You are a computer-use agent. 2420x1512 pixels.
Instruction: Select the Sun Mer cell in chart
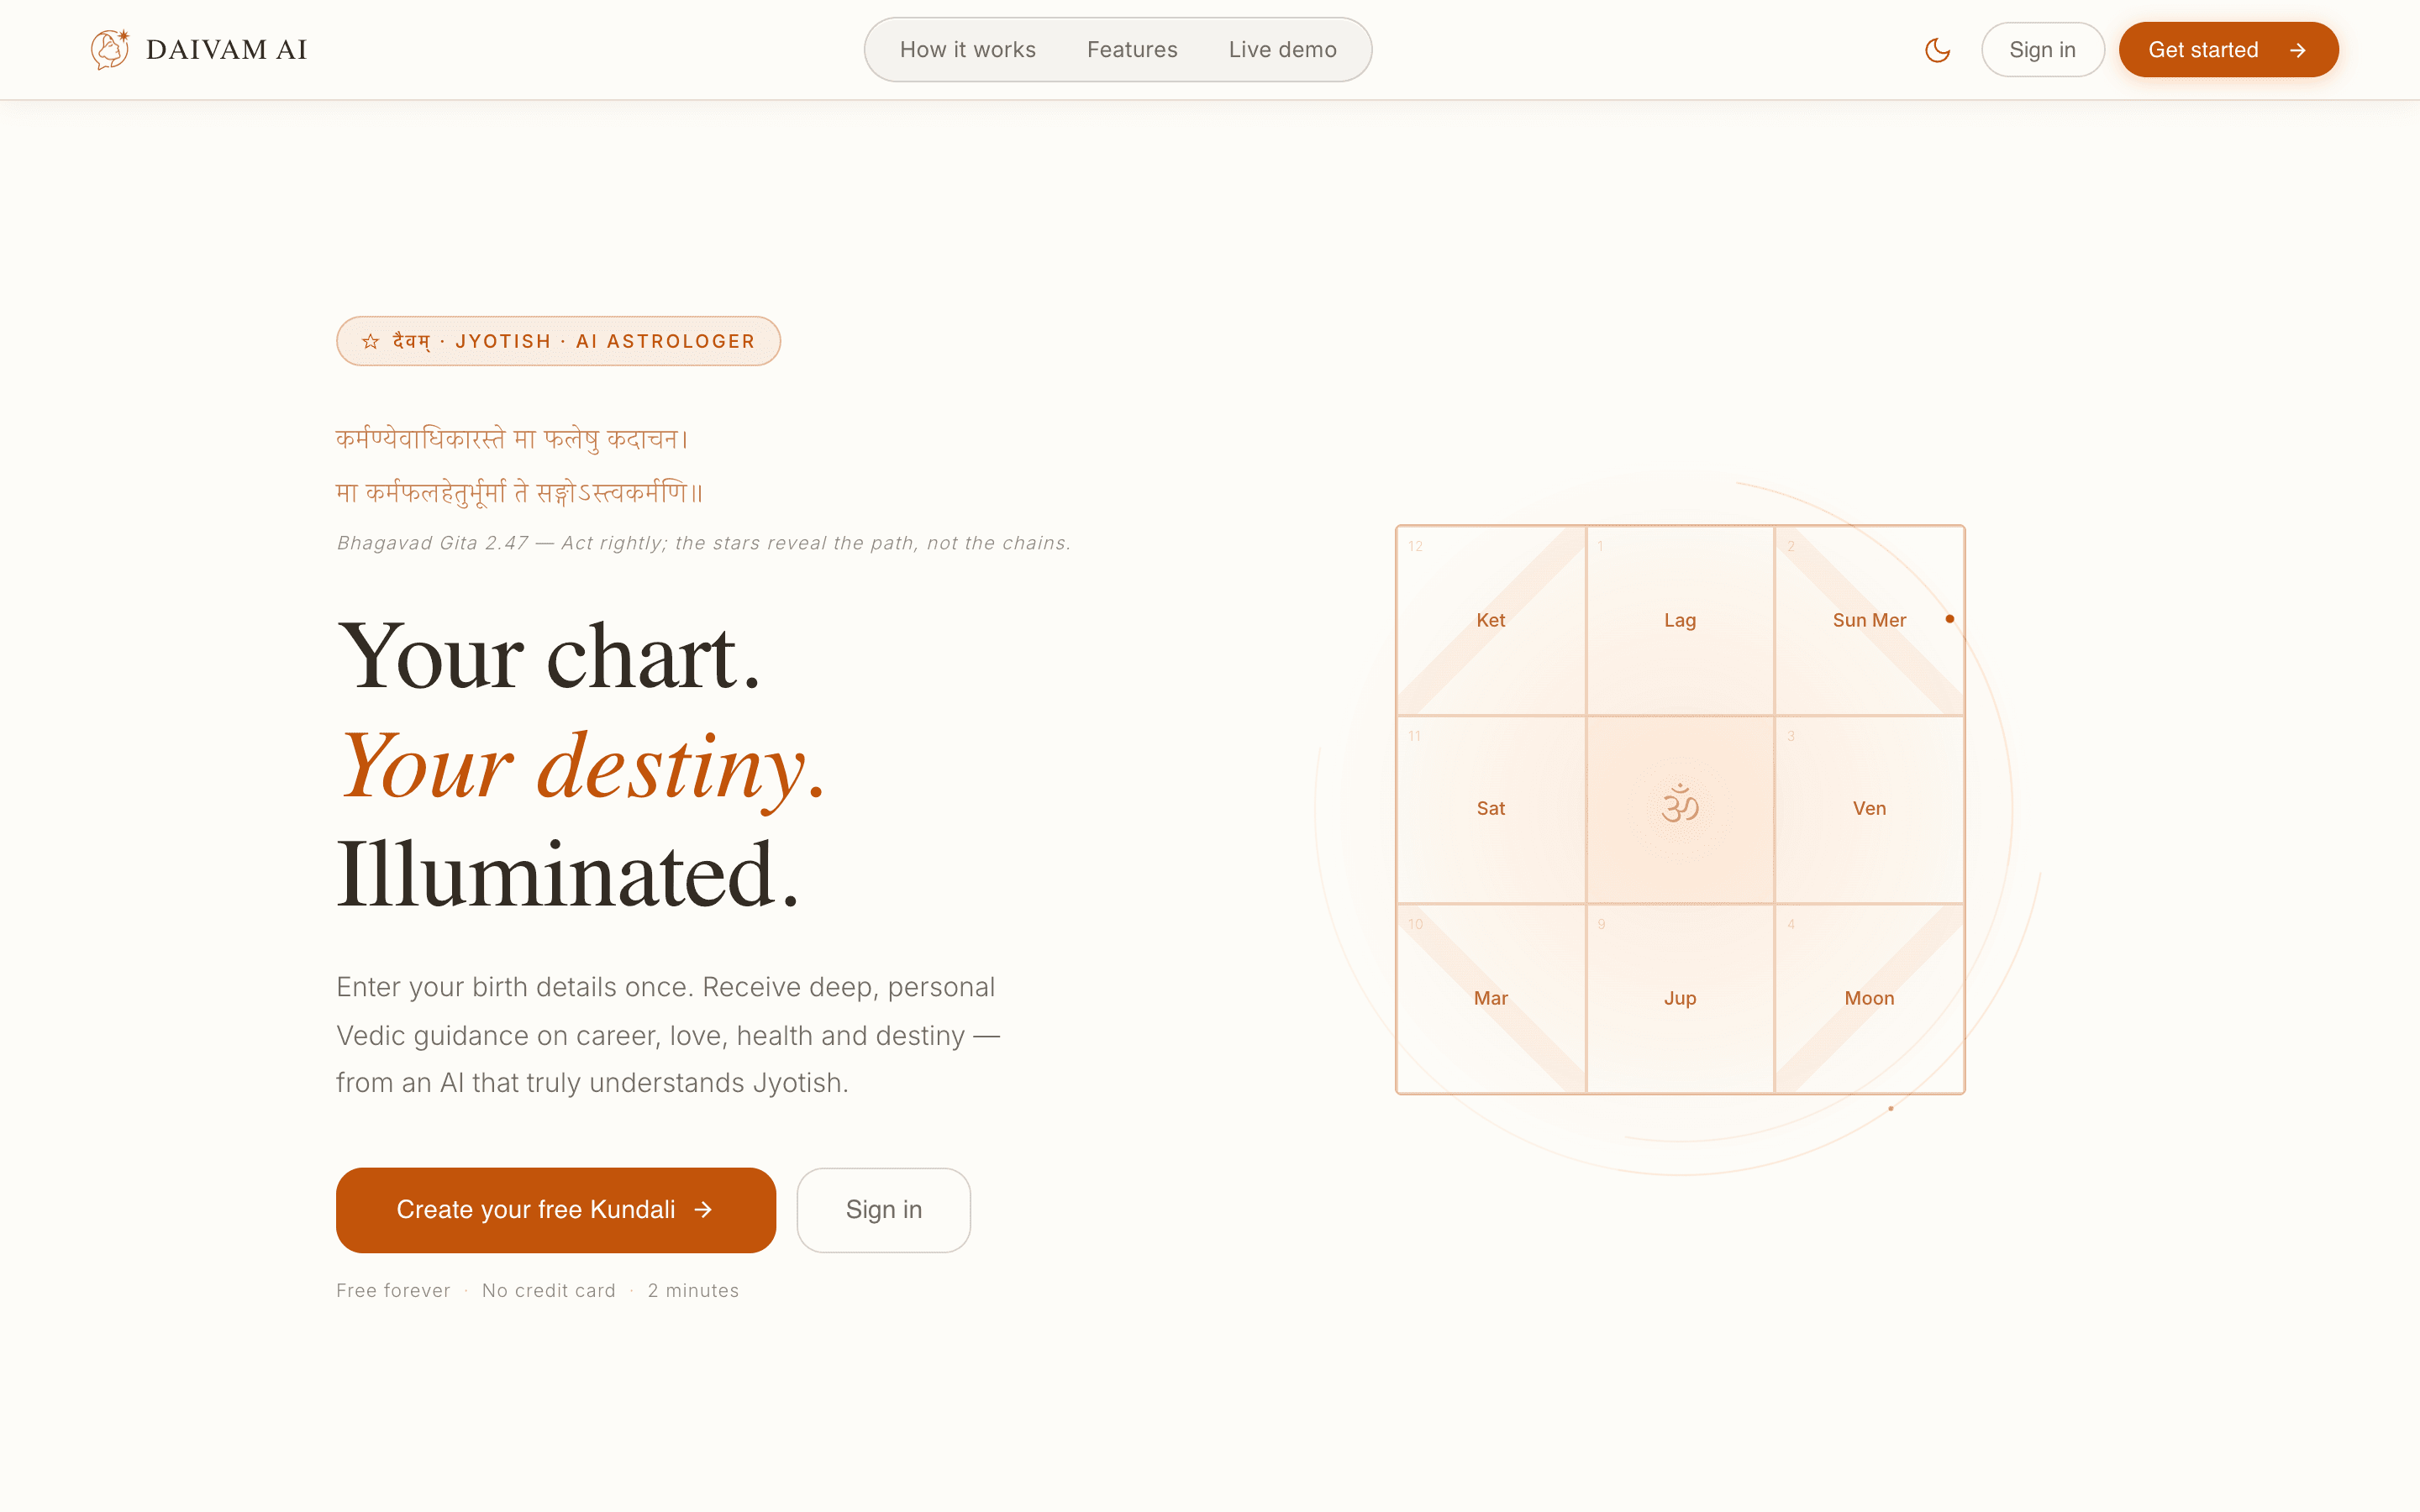point(1869,620)
